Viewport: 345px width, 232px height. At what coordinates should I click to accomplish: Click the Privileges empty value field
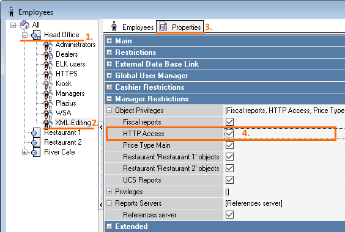[x=284, y=192]
